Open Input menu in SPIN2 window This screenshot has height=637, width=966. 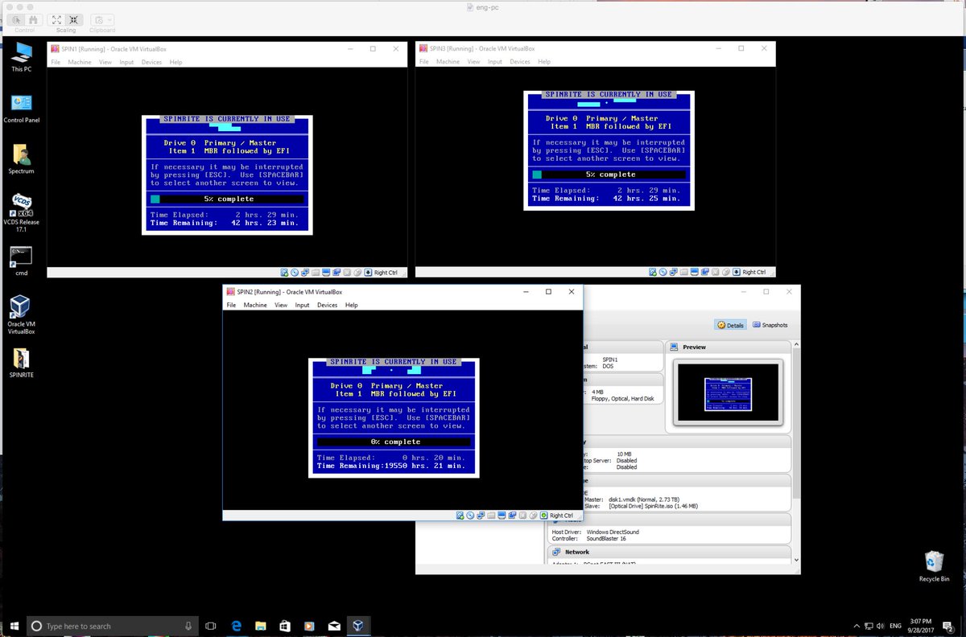coord(302,305)
